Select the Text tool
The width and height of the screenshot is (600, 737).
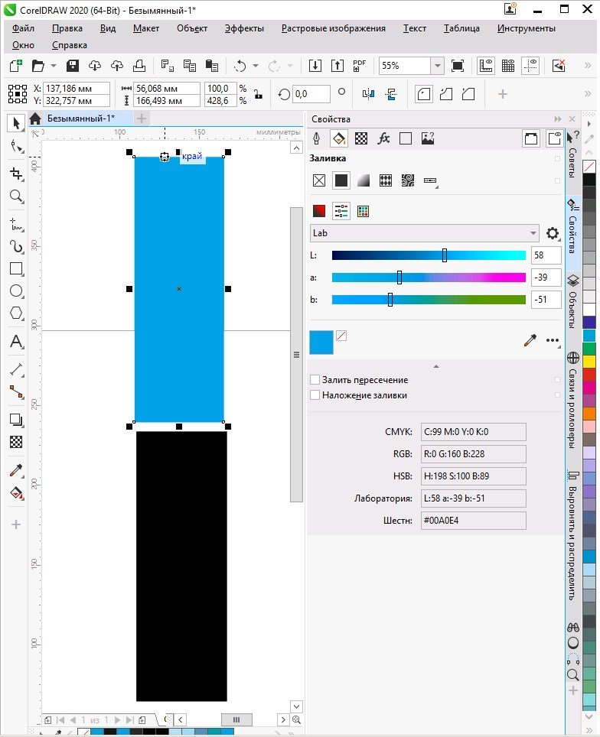(x=15, y=342)
